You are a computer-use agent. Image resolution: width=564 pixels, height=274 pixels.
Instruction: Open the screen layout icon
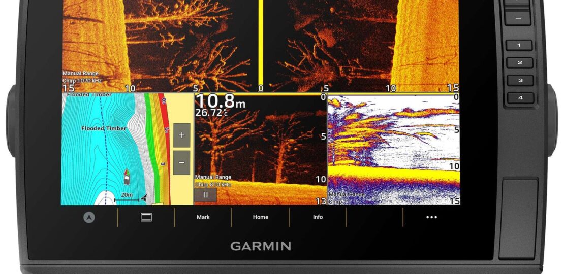(x=146, y=217)
